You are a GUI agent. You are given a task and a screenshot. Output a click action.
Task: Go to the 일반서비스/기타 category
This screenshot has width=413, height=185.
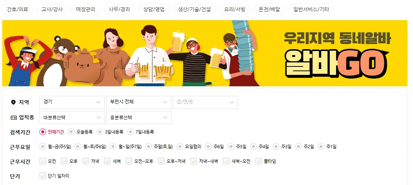[x=311, y=10]
